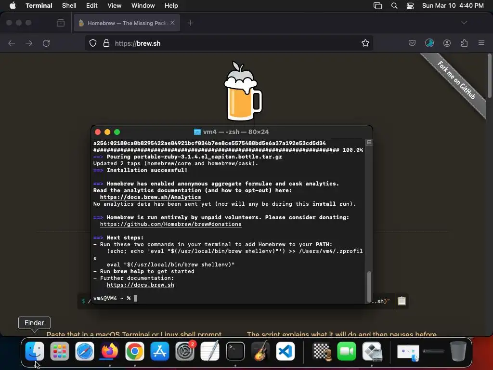Open Google Chrome from the Dock
Viewport: 493px width, 370px height.
[135, 351]
